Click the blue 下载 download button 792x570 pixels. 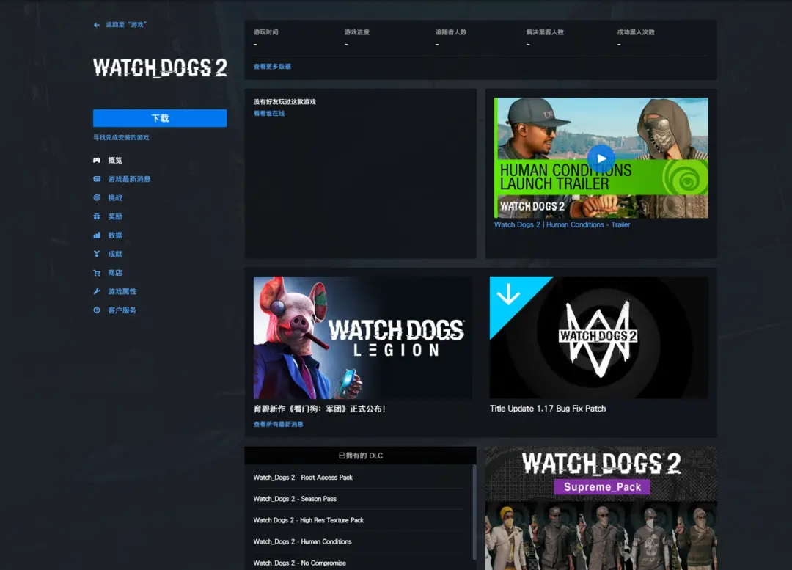click(x=160, y=118)
